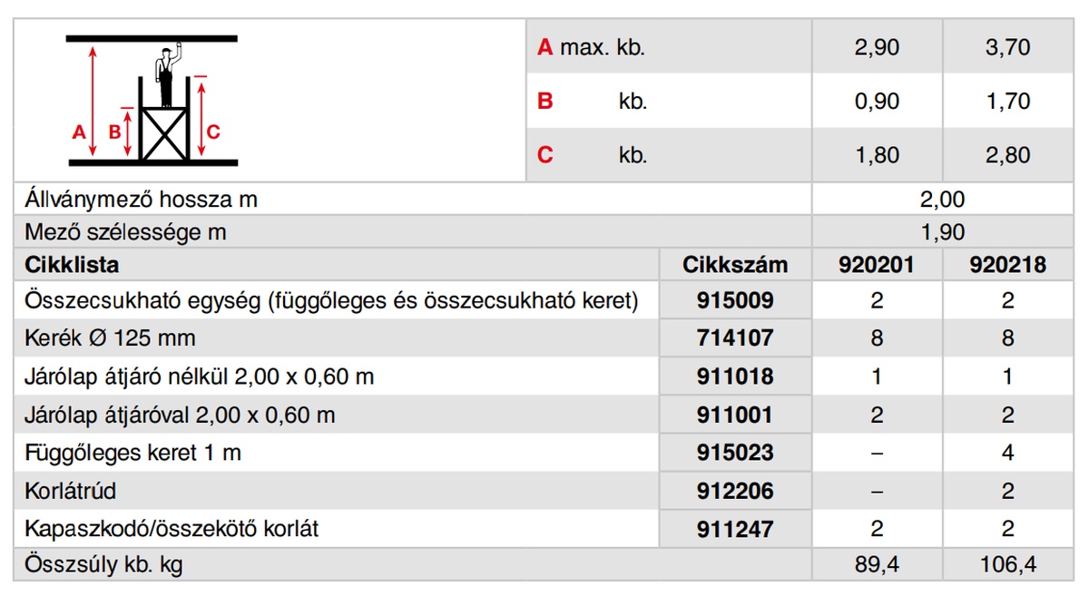Image resolution: width=1089 pixels, height=596 pixels.
Task: Select the 920201 column header
Action: [877, 266]
